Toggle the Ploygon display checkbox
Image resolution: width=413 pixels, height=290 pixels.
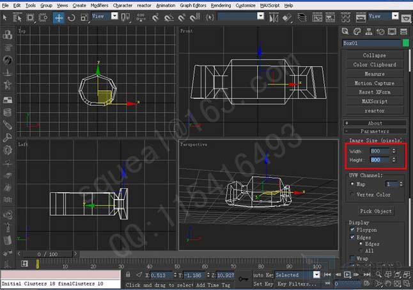352,230
